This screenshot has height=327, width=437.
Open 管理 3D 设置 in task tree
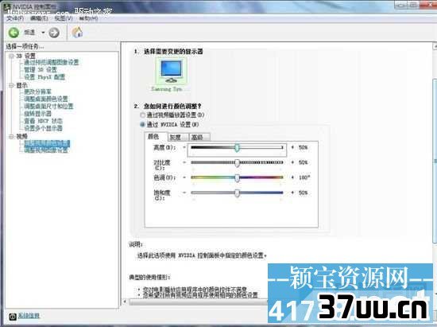tap(41, 69)
